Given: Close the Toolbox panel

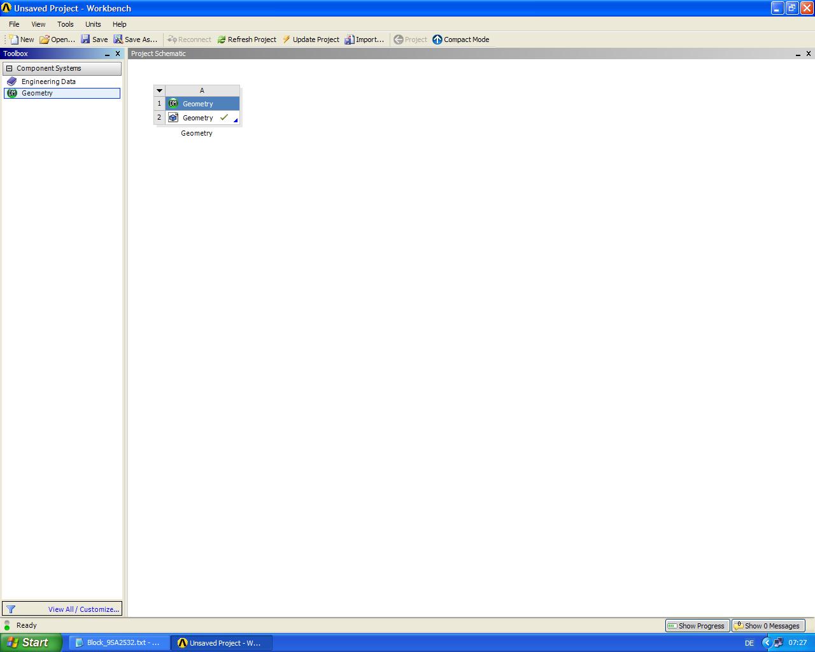Looking at the screenshot, I should tap(118, 53).
